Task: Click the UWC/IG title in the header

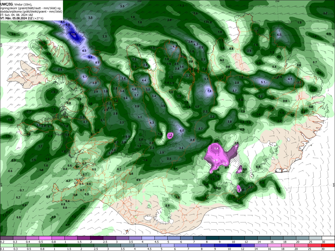Action: (x=6, y=4)
